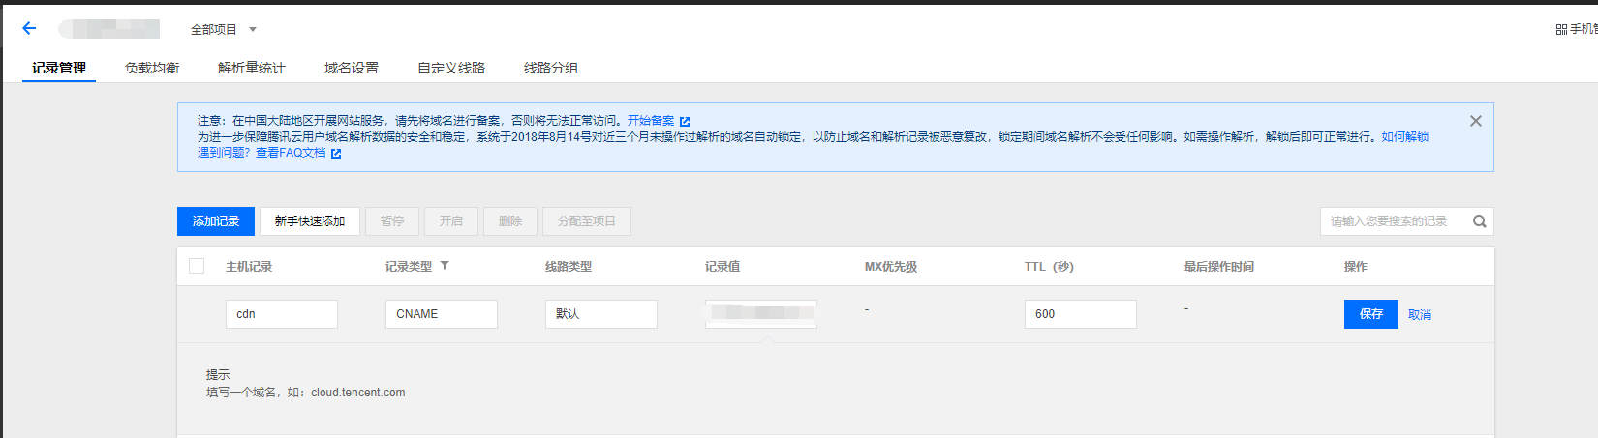The image size is (1598, 438).
Task: Open the 查看FAQ文档 link
Action: point(291,153)
